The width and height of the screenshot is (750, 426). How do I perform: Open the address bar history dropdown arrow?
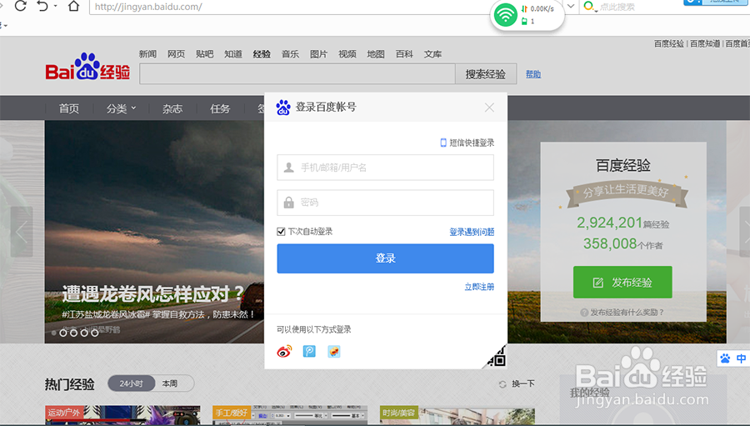tap(571, 6)
